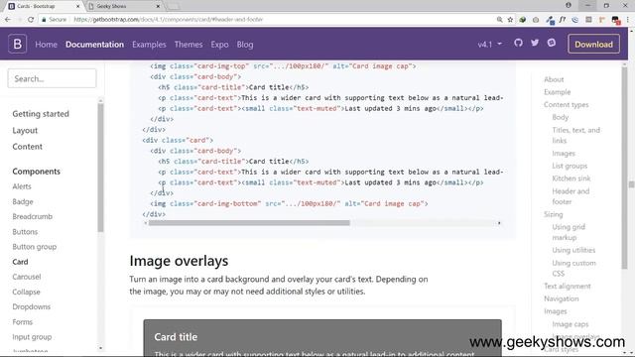Open the Carousel component page

27,277
